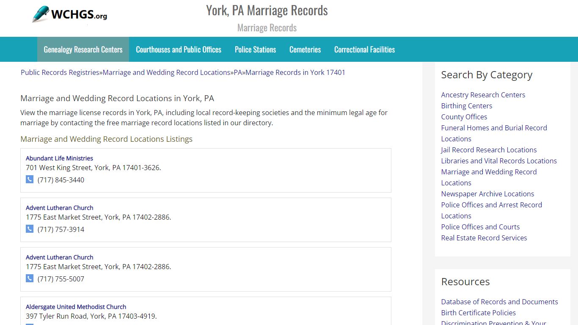The image size is (578, 325).
Task: Open Advent Lutheran Church listing with 755-5007
Action: tap(59, 257)
